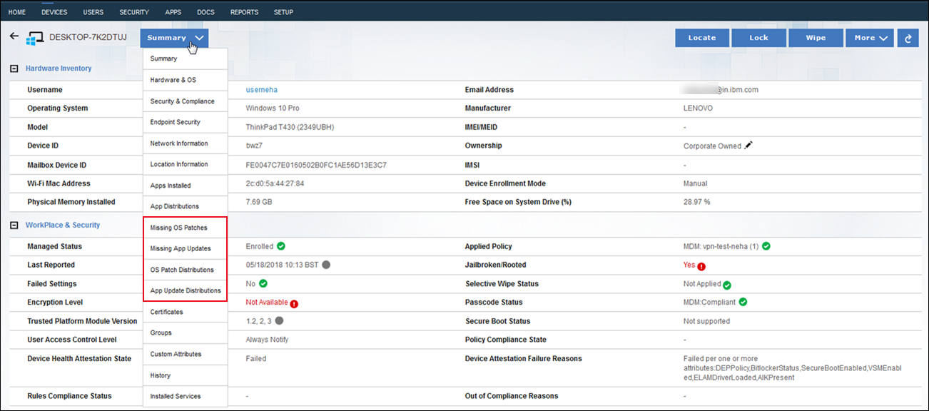Expand the More actions dropdown
Viewport: 929px width, 411px height.
click(x=869, y=38)
